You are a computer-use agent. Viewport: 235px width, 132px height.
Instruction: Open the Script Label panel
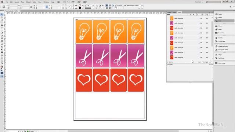[x=224, y=41]
